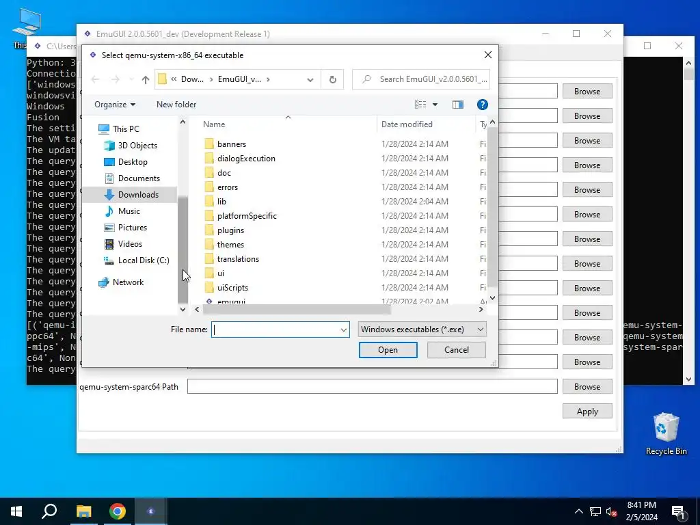Click the Back navigation arrow

click(x=95, y=79)
